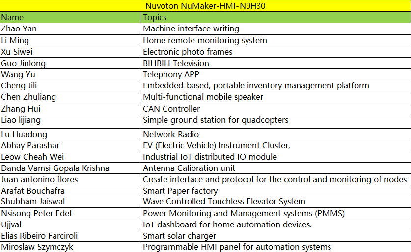Select Create interface and protocol topic cell
This screenshot has width=411, height=252.
click(276, 179)
